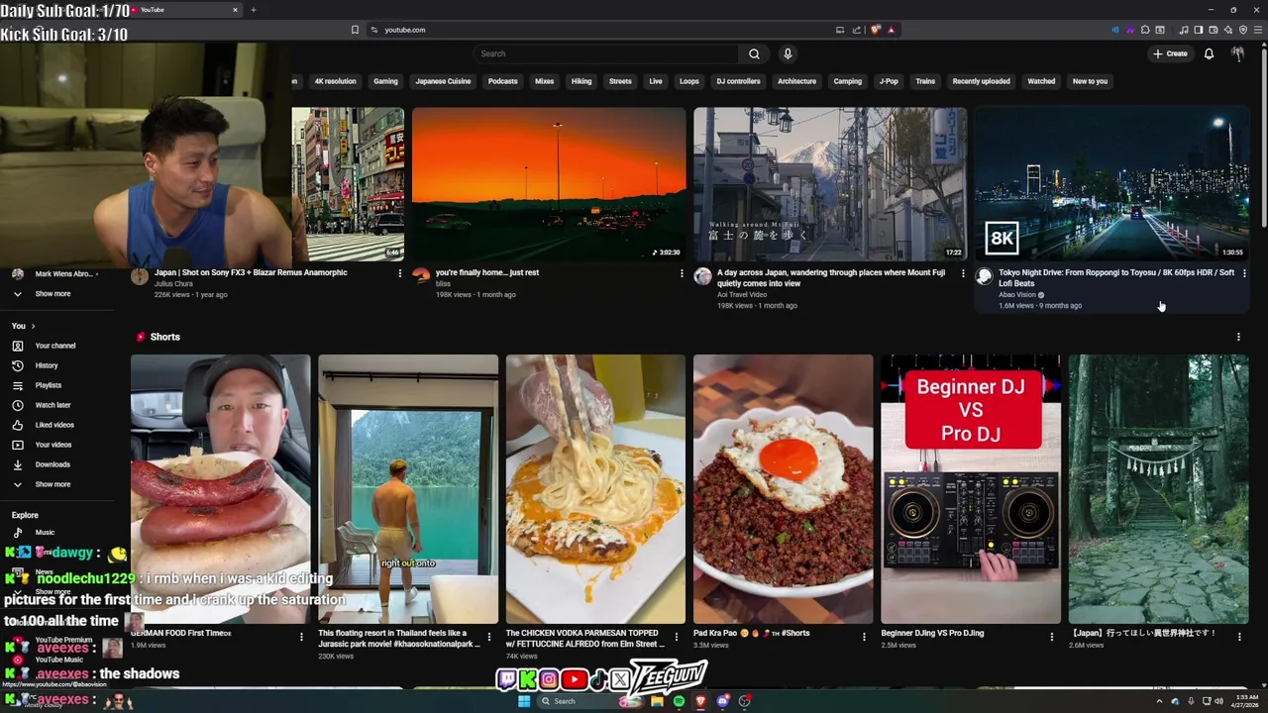The height and width of the screenshot is (713, 1268).
Task: Select the Gaming filter chip
Action: 385,81
